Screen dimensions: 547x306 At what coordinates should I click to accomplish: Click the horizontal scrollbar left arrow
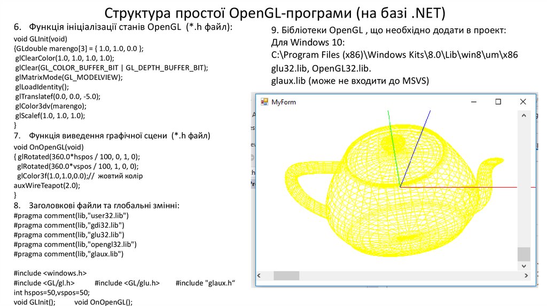click(259, 276)
